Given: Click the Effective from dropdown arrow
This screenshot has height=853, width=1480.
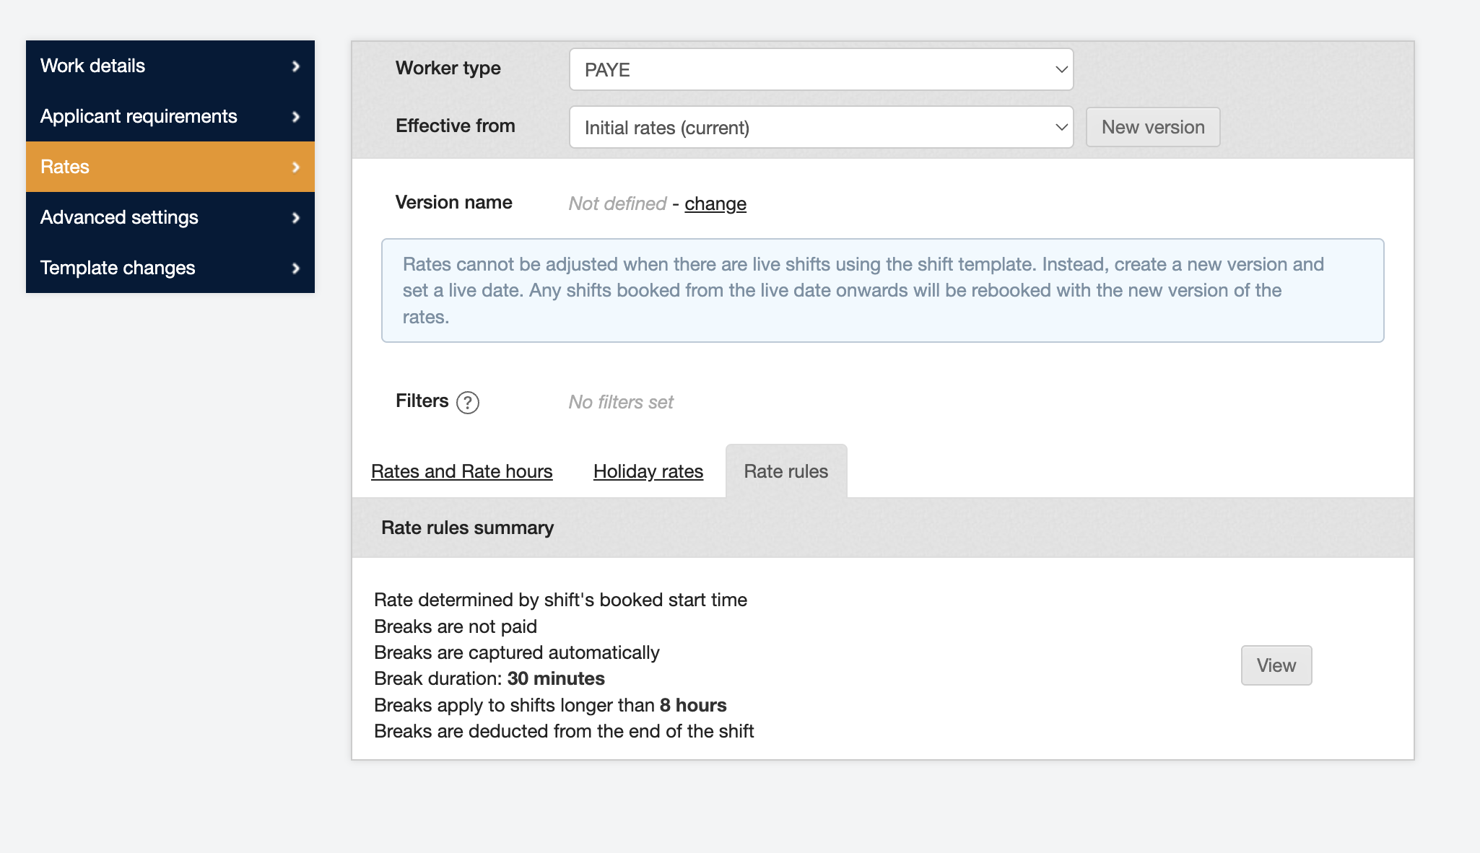Looking at the screenshot, I should [1061, 128].
